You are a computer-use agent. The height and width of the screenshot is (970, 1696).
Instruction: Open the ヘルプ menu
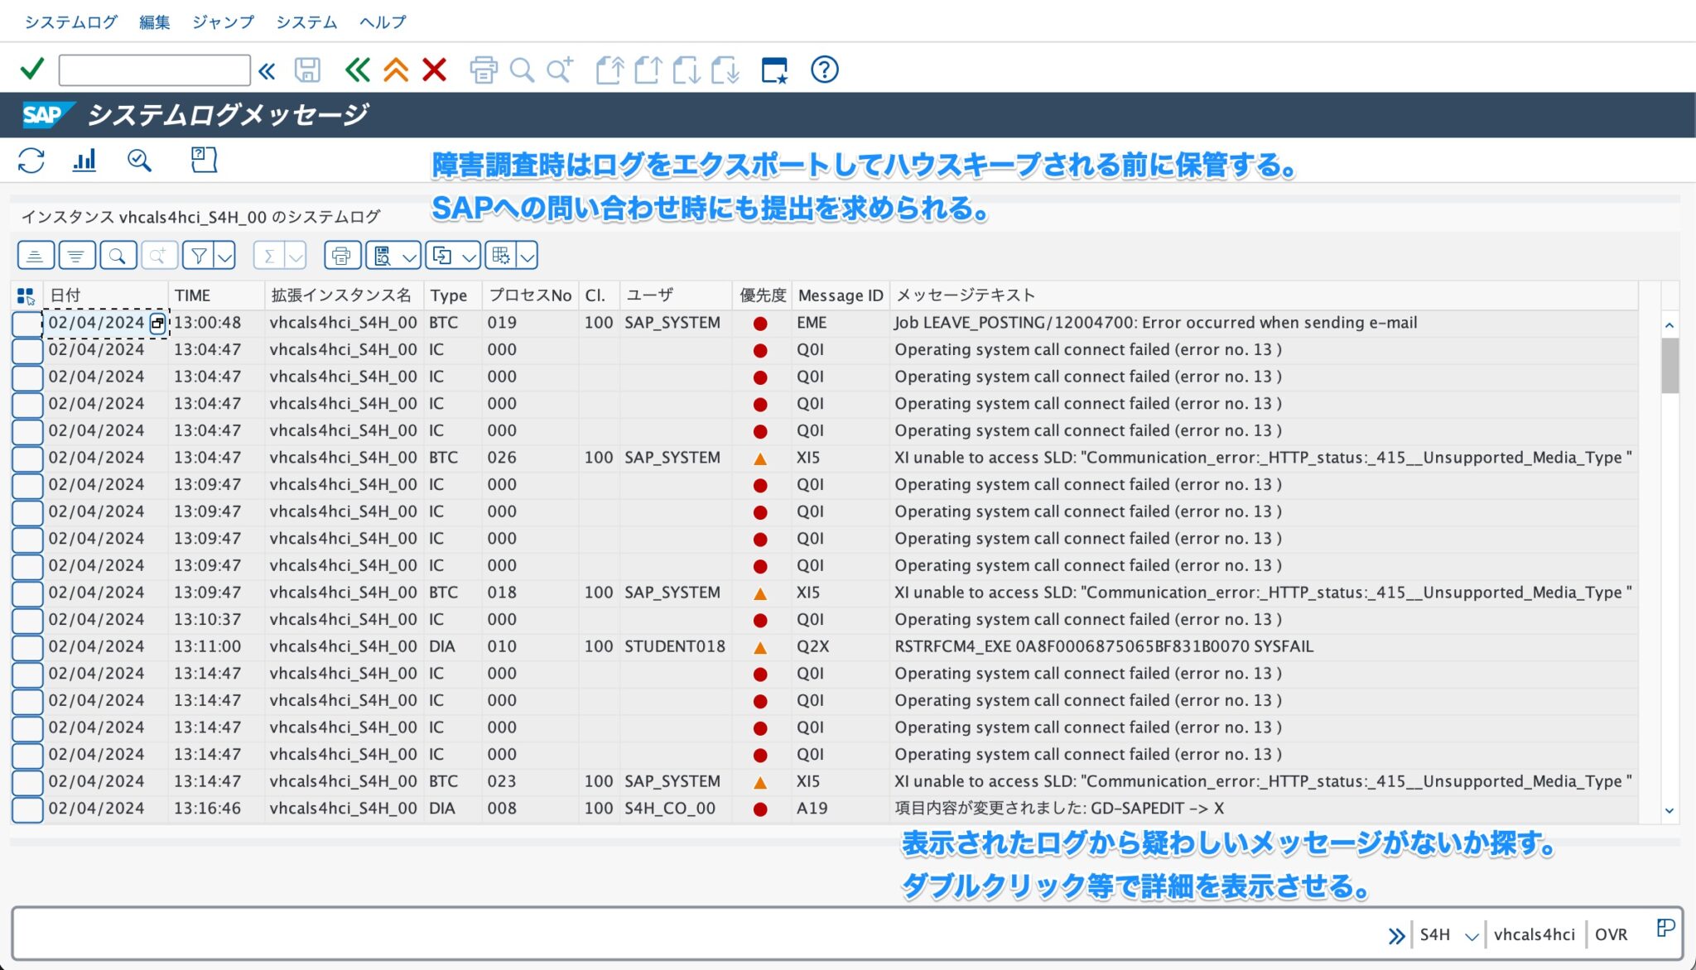[382, 22]
